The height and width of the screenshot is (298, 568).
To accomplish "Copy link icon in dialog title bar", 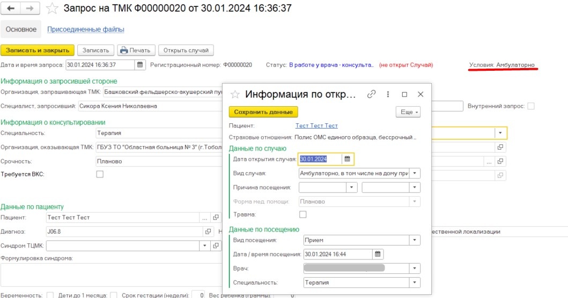I will tap(371, 94).
